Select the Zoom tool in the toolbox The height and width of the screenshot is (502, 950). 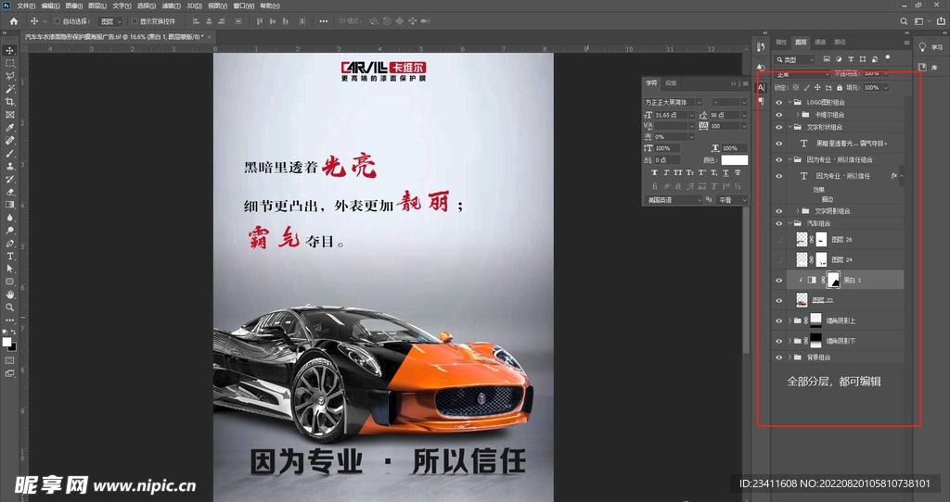(x=9, y=307)
